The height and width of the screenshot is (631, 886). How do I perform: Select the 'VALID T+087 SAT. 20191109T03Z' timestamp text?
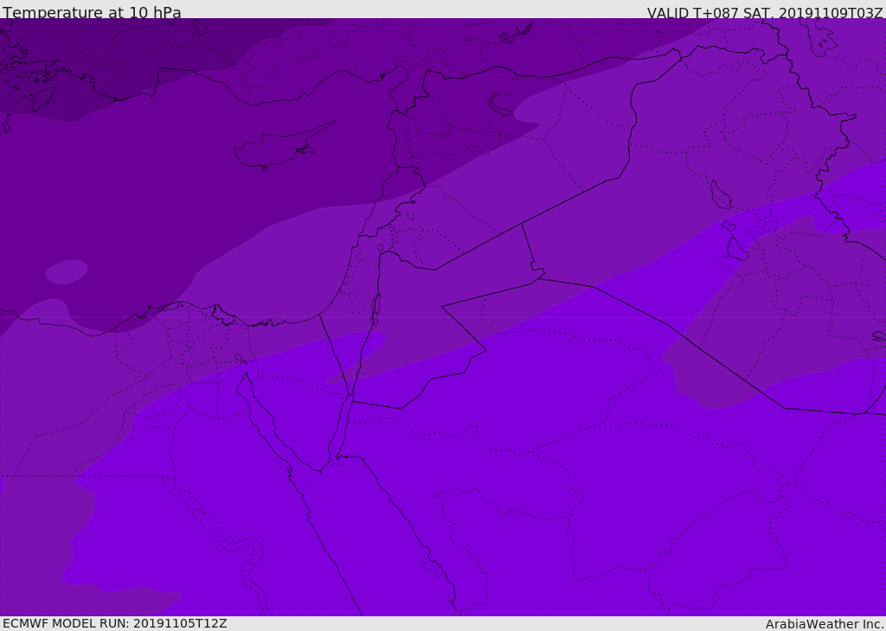click(x=765, y=12)
